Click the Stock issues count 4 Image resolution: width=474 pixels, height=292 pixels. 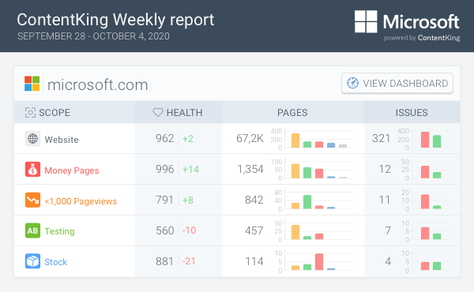(x=388, y=261)
